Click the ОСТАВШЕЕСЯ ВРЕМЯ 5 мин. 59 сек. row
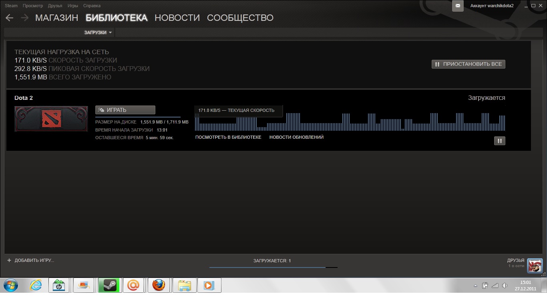Screen dimensions: 547x308 coord(135,138)
